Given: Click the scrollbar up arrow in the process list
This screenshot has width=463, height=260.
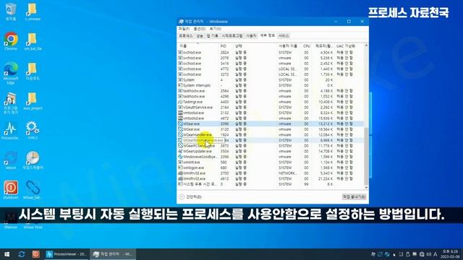Looking at the screenshot, I should pos(366,45).
